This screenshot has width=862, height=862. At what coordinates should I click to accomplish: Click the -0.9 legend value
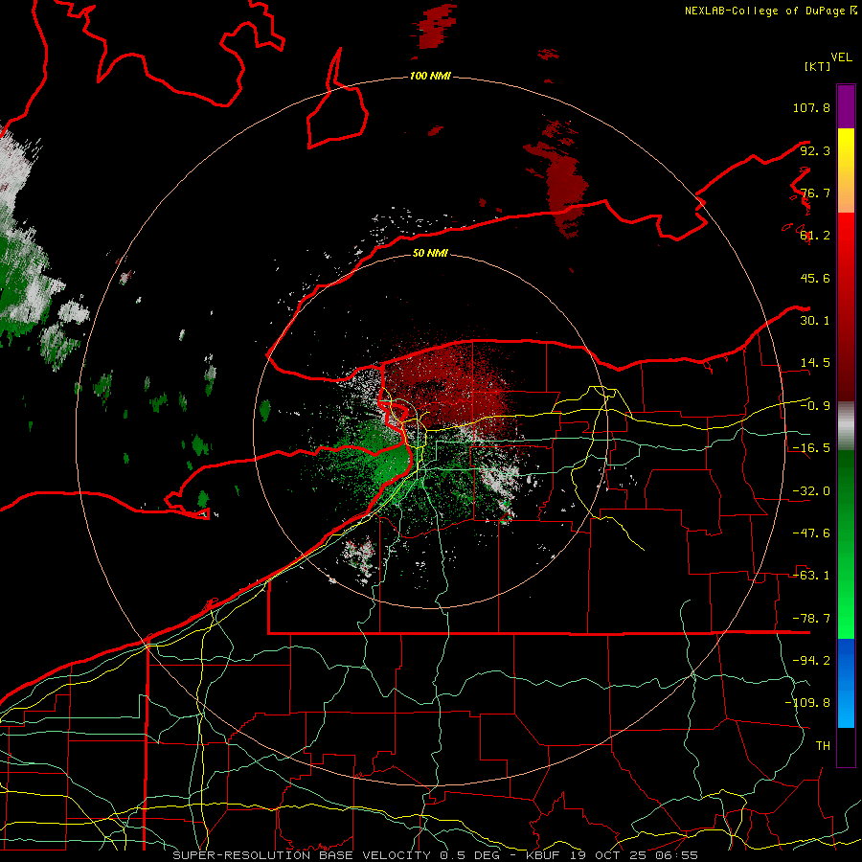815,406
